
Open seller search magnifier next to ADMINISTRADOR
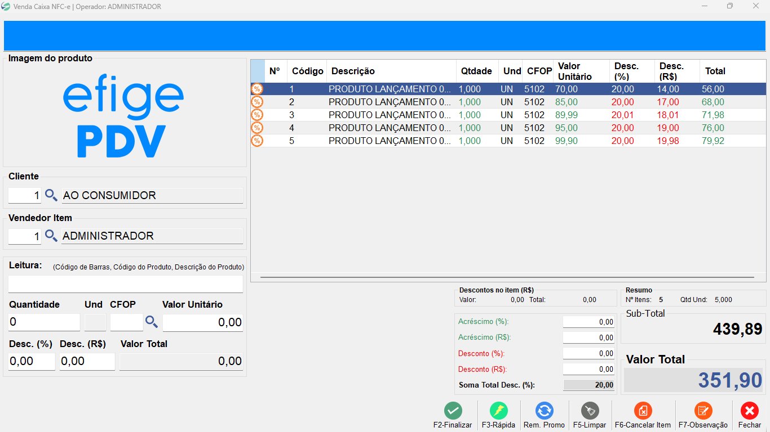click(51, 236)
